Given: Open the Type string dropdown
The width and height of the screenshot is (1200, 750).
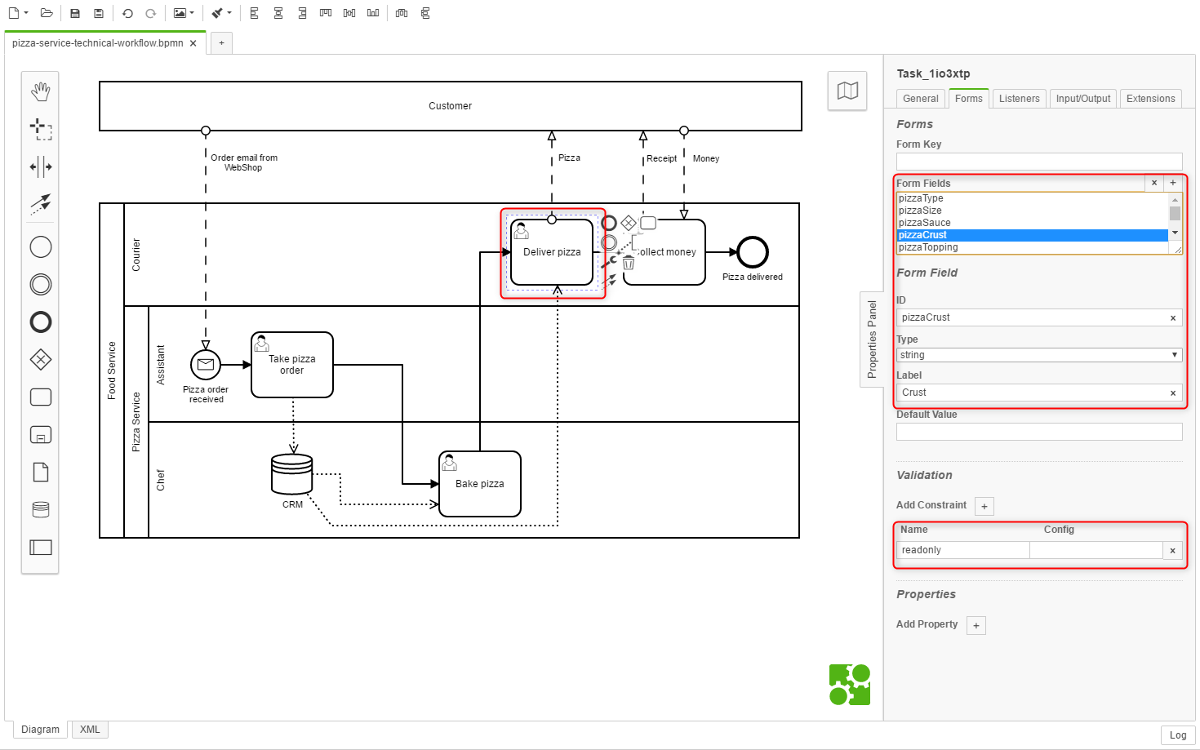Looking at the screenshot, I should (x=1039, y=355).
